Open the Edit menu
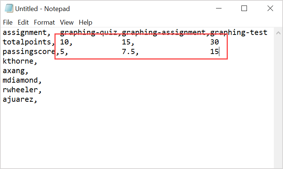Viewport: 283px width, 169px height. [x=23, y=22]
